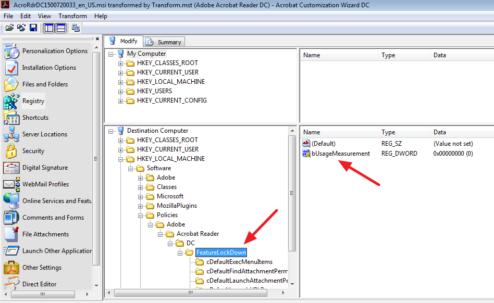Open the File menu
494x303 pixels.
pos(8,16)
